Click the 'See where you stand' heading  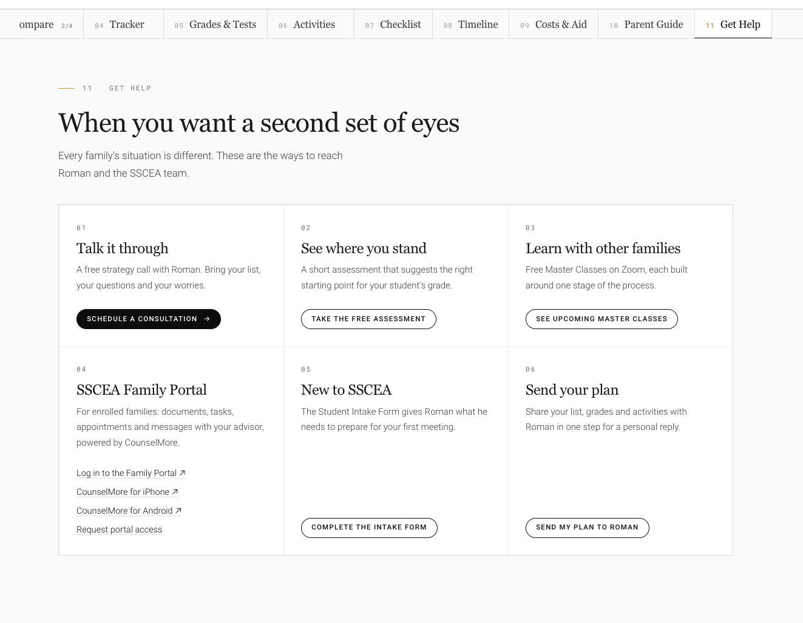[x=364, y=248]
